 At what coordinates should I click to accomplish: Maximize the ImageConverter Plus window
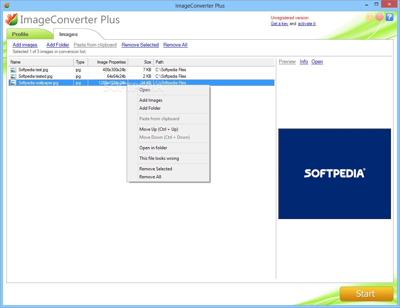(376, 4)
